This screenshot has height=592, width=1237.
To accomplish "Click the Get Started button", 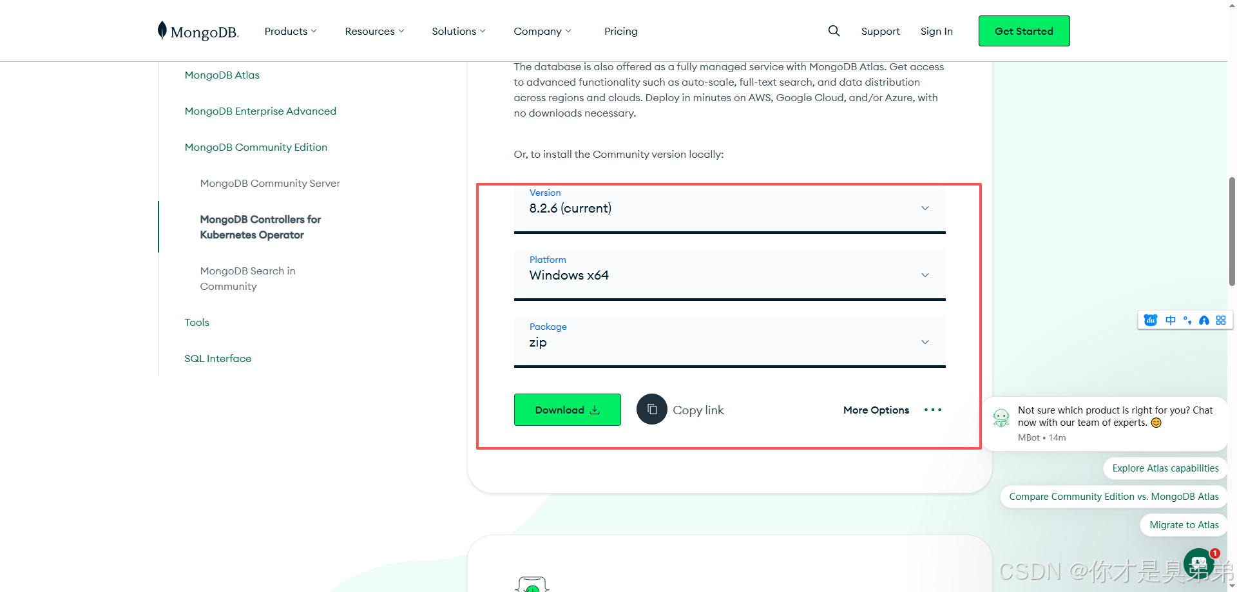I will [1024, 31].
